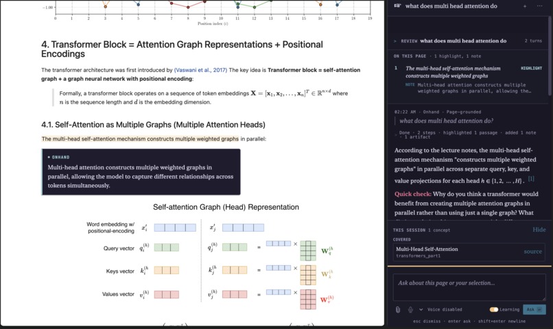The image size is (553, 329).
Task: Click the conversation title in the sidebar header
Action: [451, 6]
